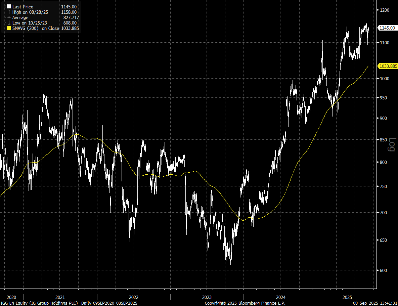The width and height of the screenshot is (398, 306).
Task: Click the legend value 608.00
Action: [70, 23]
